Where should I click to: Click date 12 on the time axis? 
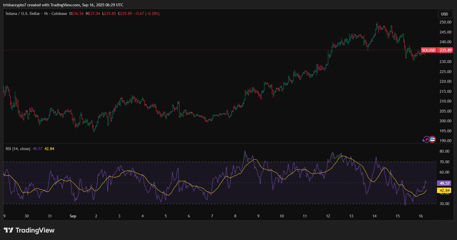pyautogui.click(x=328, y=216)
